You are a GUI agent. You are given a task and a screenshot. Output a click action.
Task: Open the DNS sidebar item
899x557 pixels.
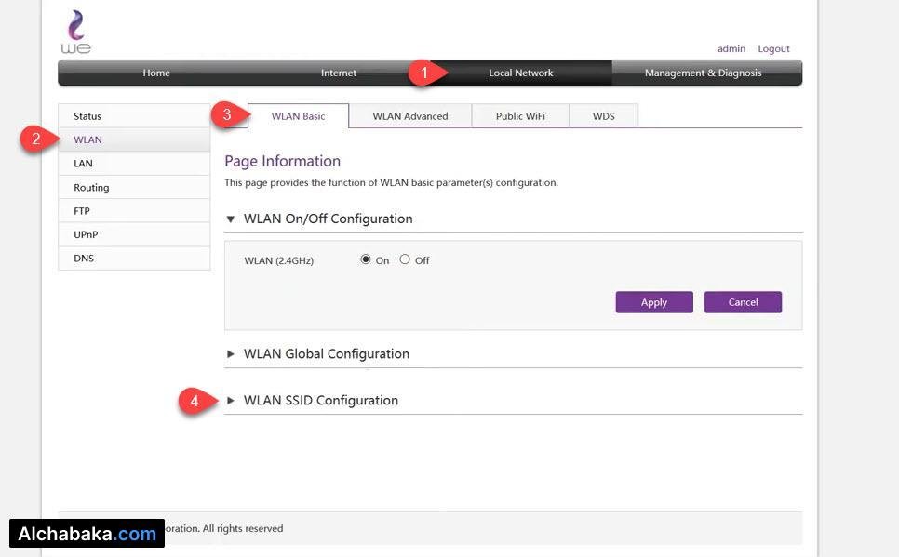(84, 259)
